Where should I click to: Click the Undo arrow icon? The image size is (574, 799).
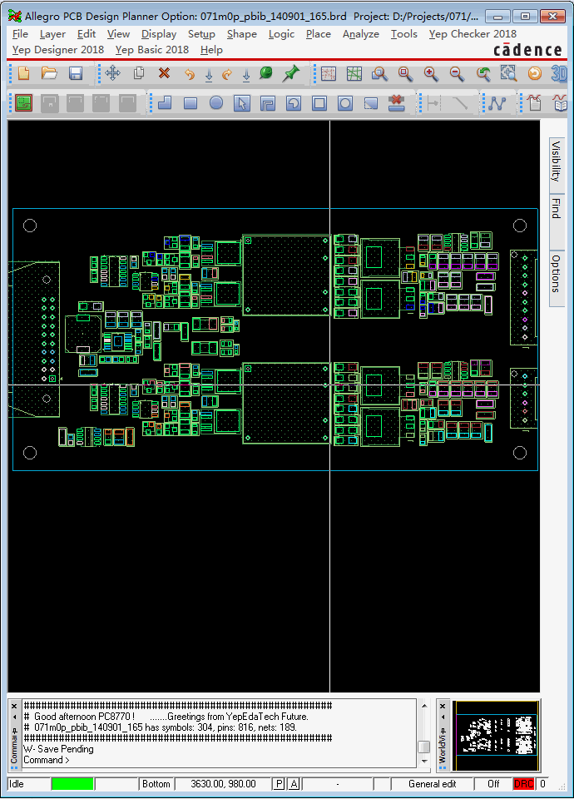[x=190, y=74]
